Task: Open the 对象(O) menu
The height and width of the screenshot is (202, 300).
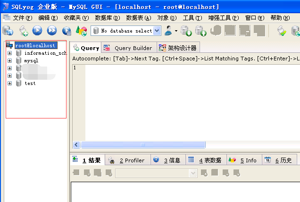Action: (x=167, y=18)
